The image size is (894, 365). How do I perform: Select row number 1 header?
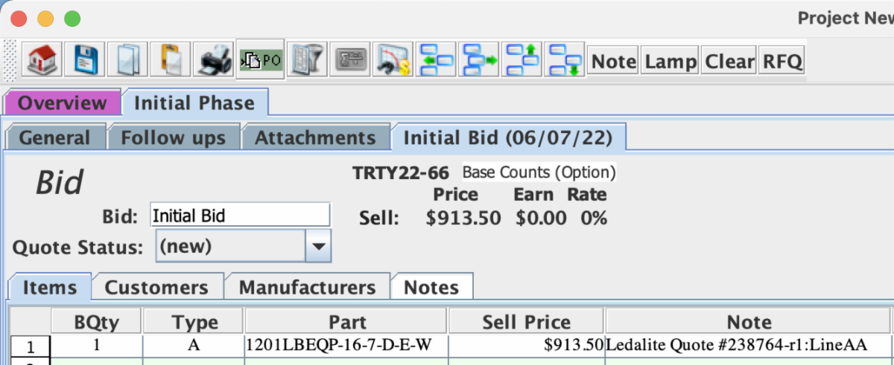pyautogui.click(x=31, y=346)
